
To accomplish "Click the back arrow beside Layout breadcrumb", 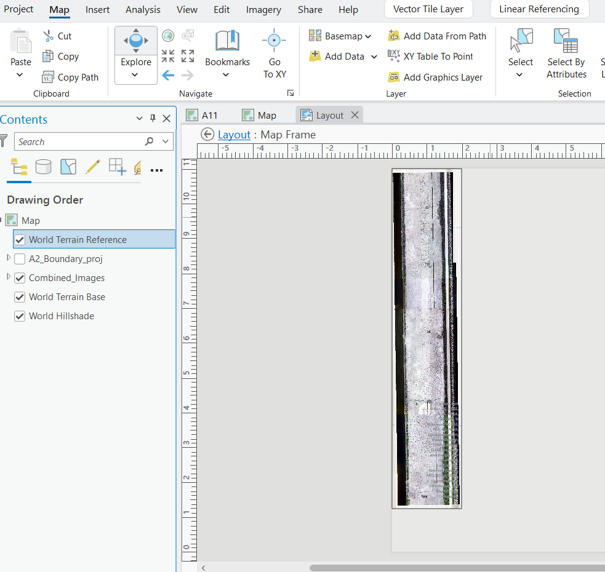I will [207, 135].
